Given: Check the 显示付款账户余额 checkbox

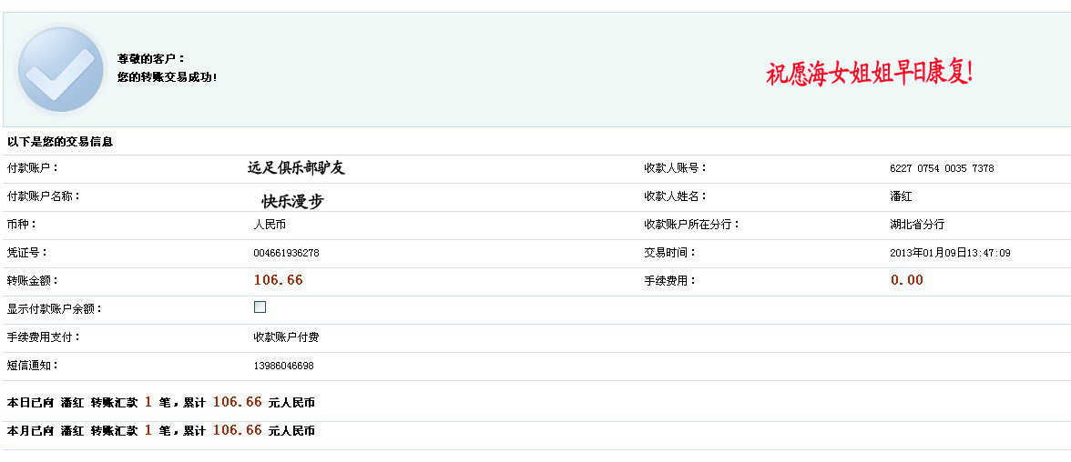Looking at the screenshot, I should [x=260, y=307].
